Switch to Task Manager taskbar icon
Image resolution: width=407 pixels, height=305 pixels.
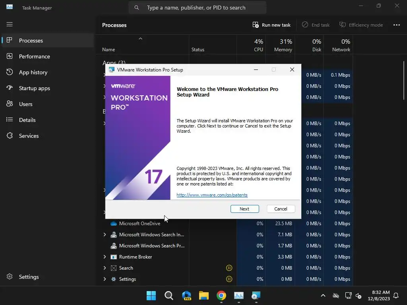tap(239, 295)
